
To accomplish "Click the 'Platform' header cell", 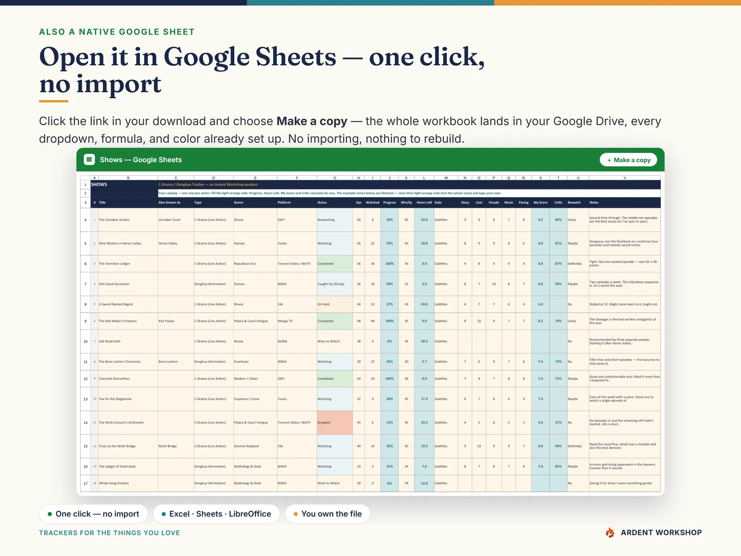I will (297, 202).
